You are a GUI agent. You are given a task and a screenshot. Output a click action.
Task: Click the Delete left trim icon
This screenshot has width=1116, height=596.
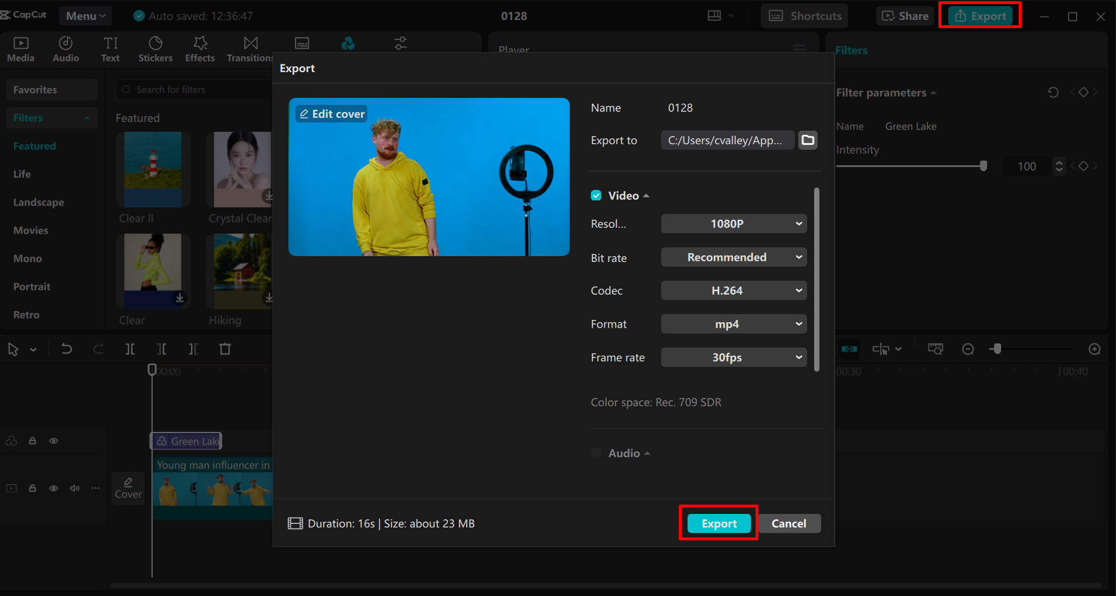[162, 349]
